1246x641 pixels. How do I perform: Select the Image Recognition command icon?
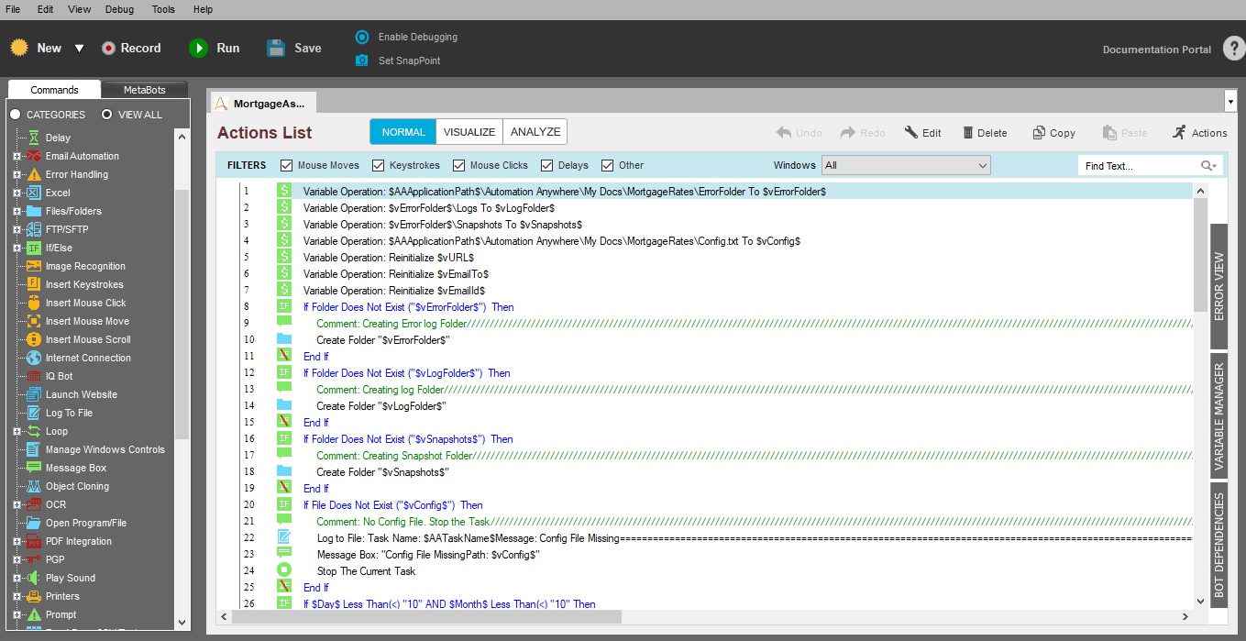tap(33, 266)
